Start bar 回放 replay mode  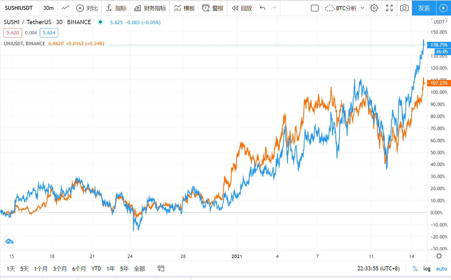point(242,8)
